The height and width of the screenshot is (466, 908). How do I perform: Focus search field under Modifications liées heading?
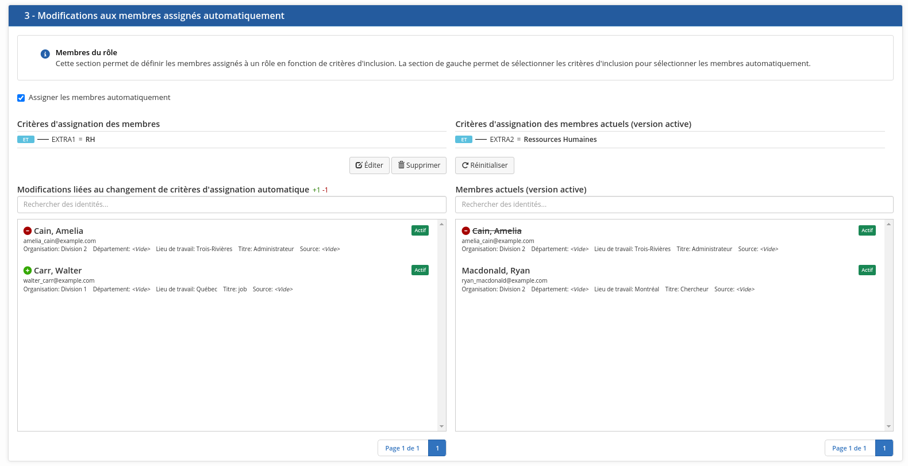232,205
